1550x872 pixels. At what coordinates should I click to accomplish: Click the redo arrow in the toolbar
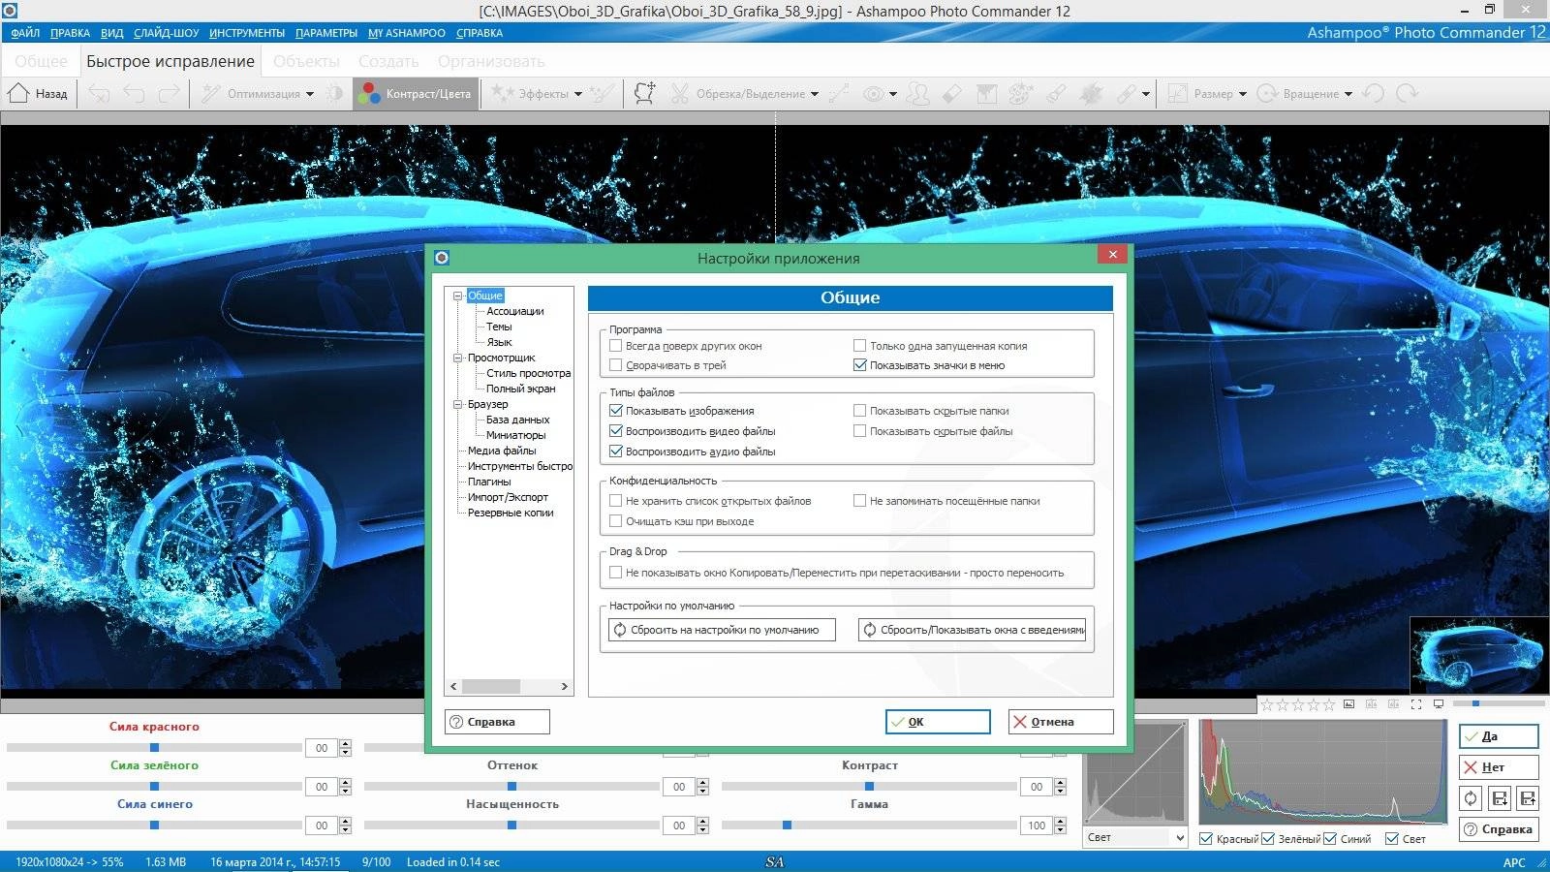coord(170,93)
